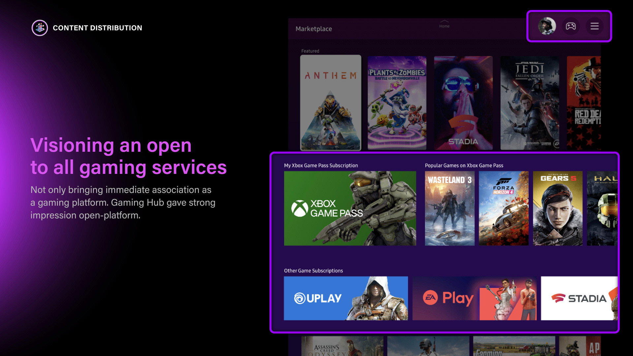Select the Anthem featured game cover
Screen dimensions: 633x356
(331, 103)
